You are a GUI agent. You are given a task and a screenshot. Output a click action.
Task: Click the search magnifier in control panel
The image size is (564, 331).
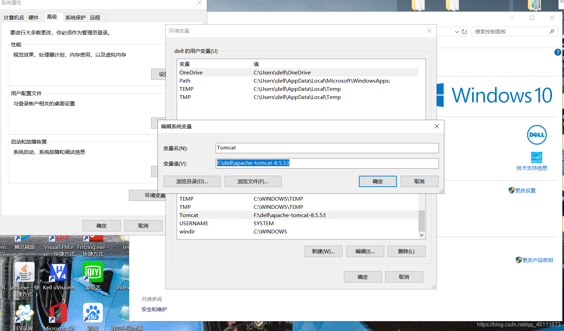[x=552, y=31]
